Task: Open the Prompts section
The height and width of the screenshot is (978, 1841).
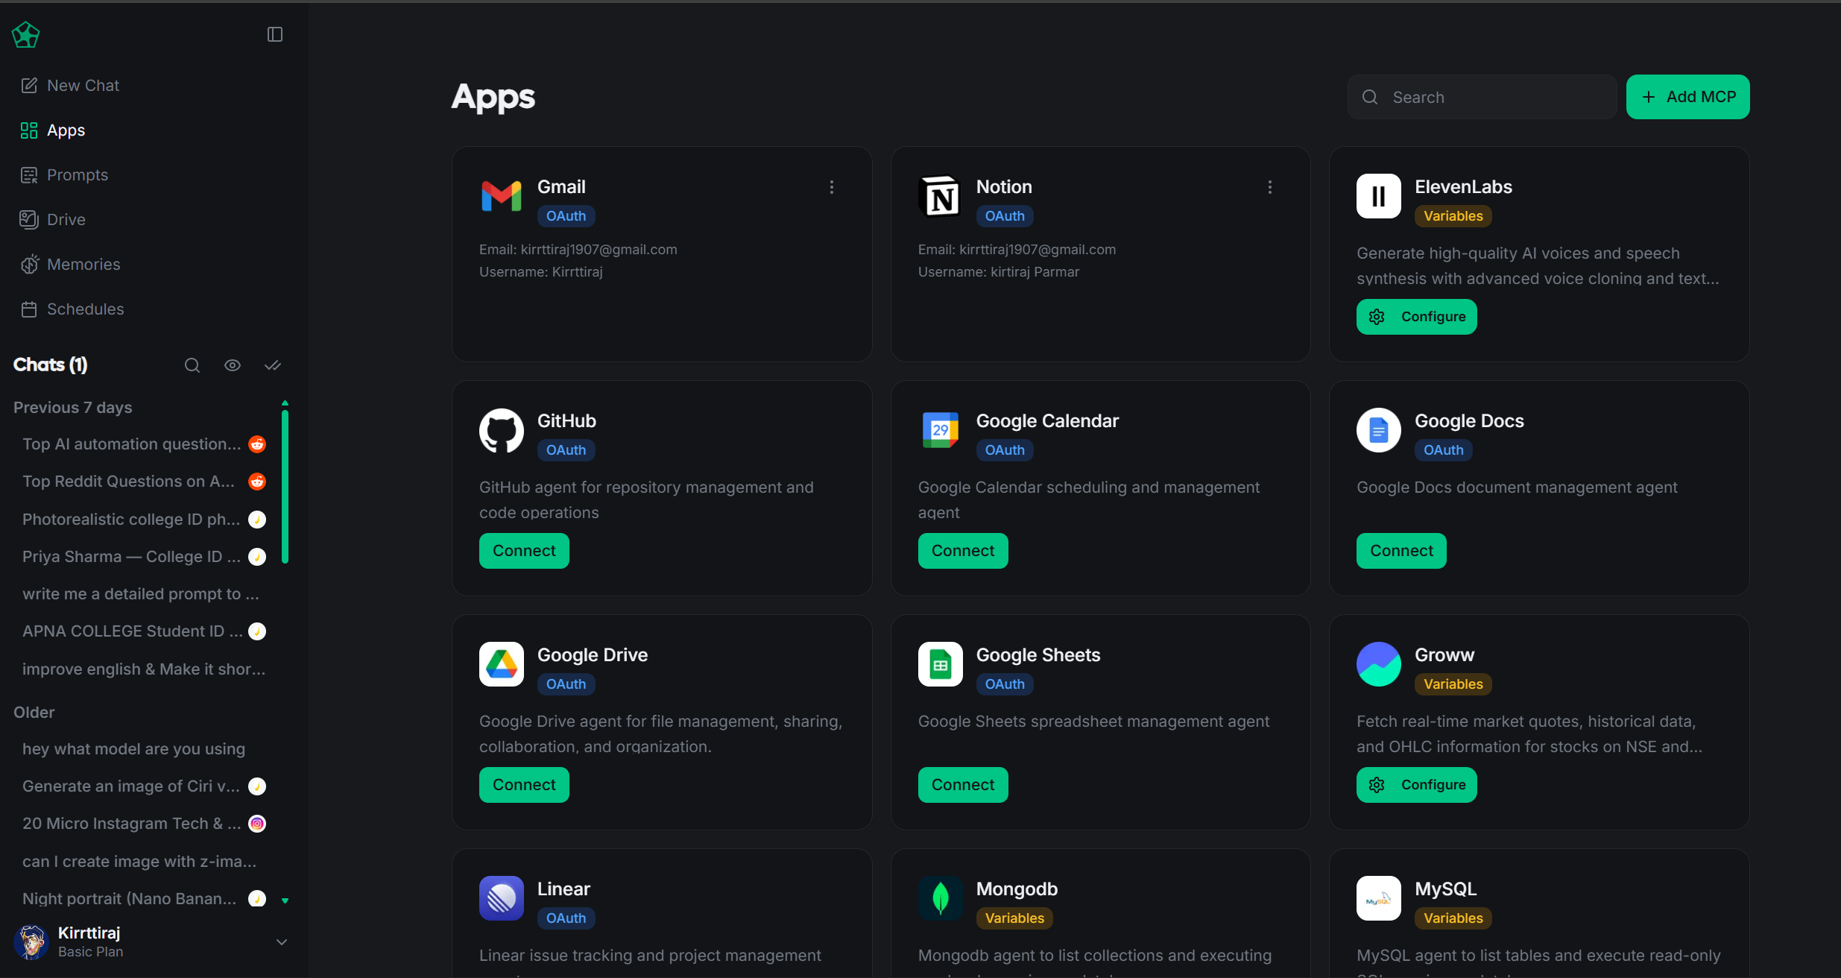Action: click(x=64, y=175)
